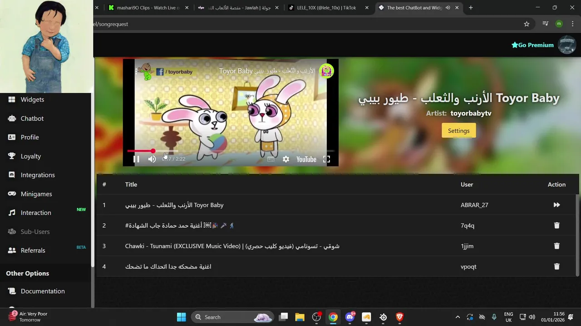Click the username 1jjim
Viewport: 581px width, 326px height.
click(x=467, y=246)
